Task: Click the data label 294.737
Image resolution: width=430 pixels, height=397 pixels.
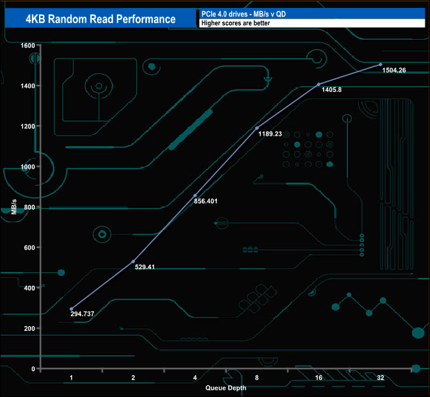Action: click(x=82, y=314)
